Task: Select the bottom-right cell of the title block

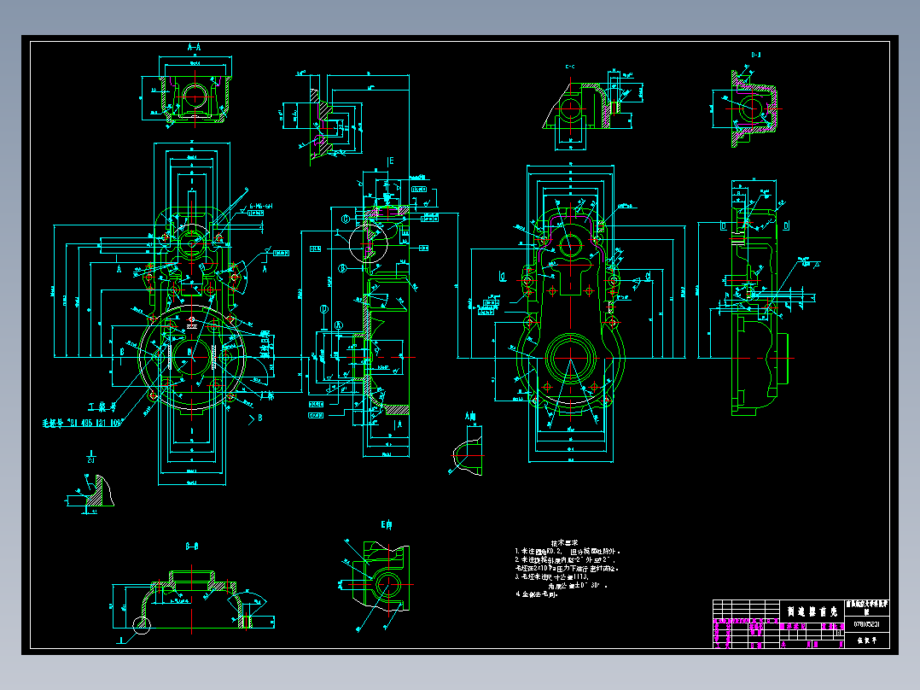Action: 866,640
